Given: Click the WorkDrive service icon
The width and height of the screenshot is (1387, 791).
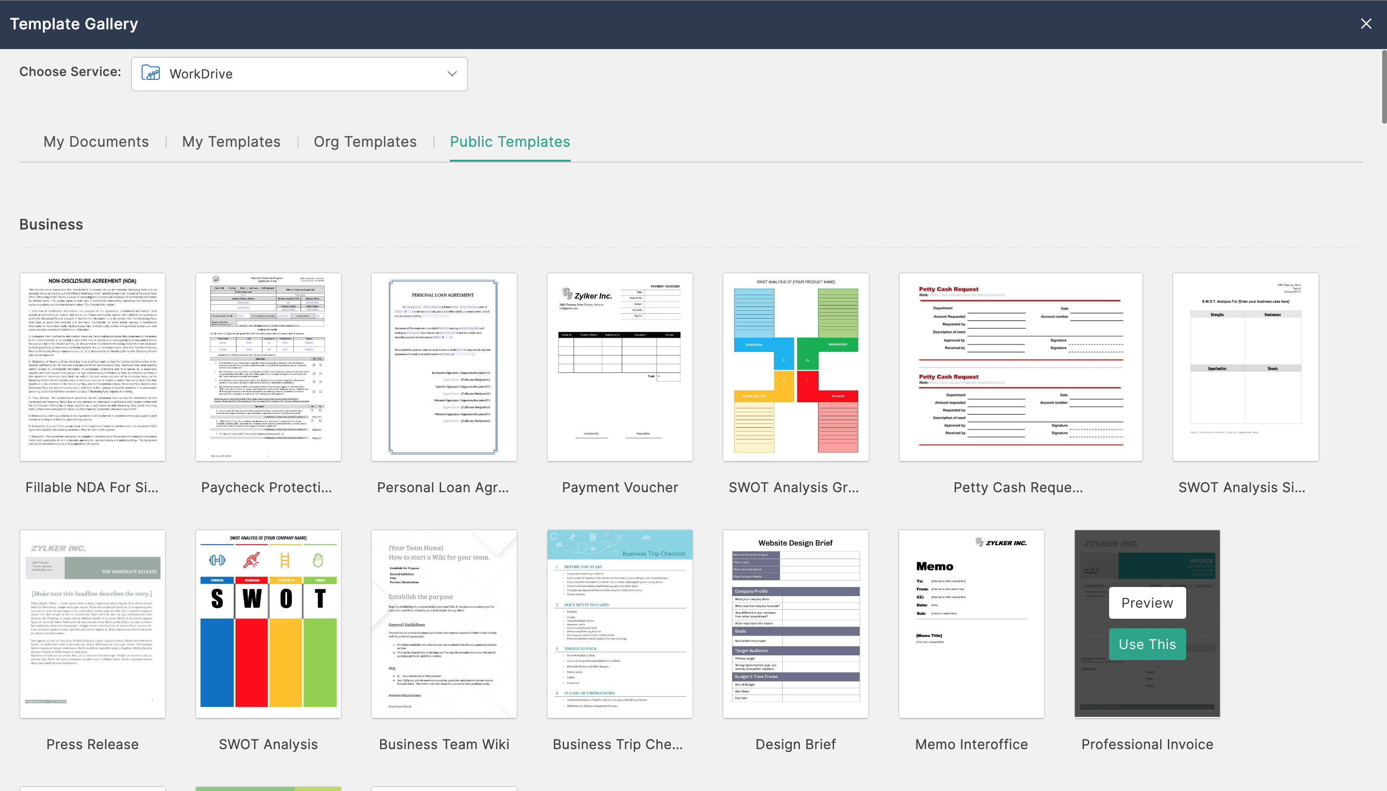Looking at the screenshot, I should click(151, 73).
